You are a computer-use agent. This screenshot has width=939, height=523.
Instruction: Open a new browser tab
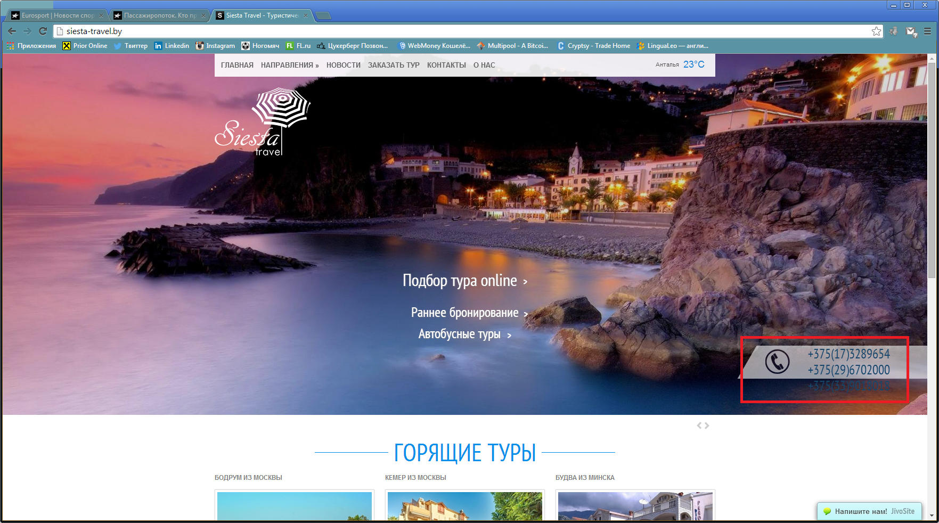pos(324,15)
